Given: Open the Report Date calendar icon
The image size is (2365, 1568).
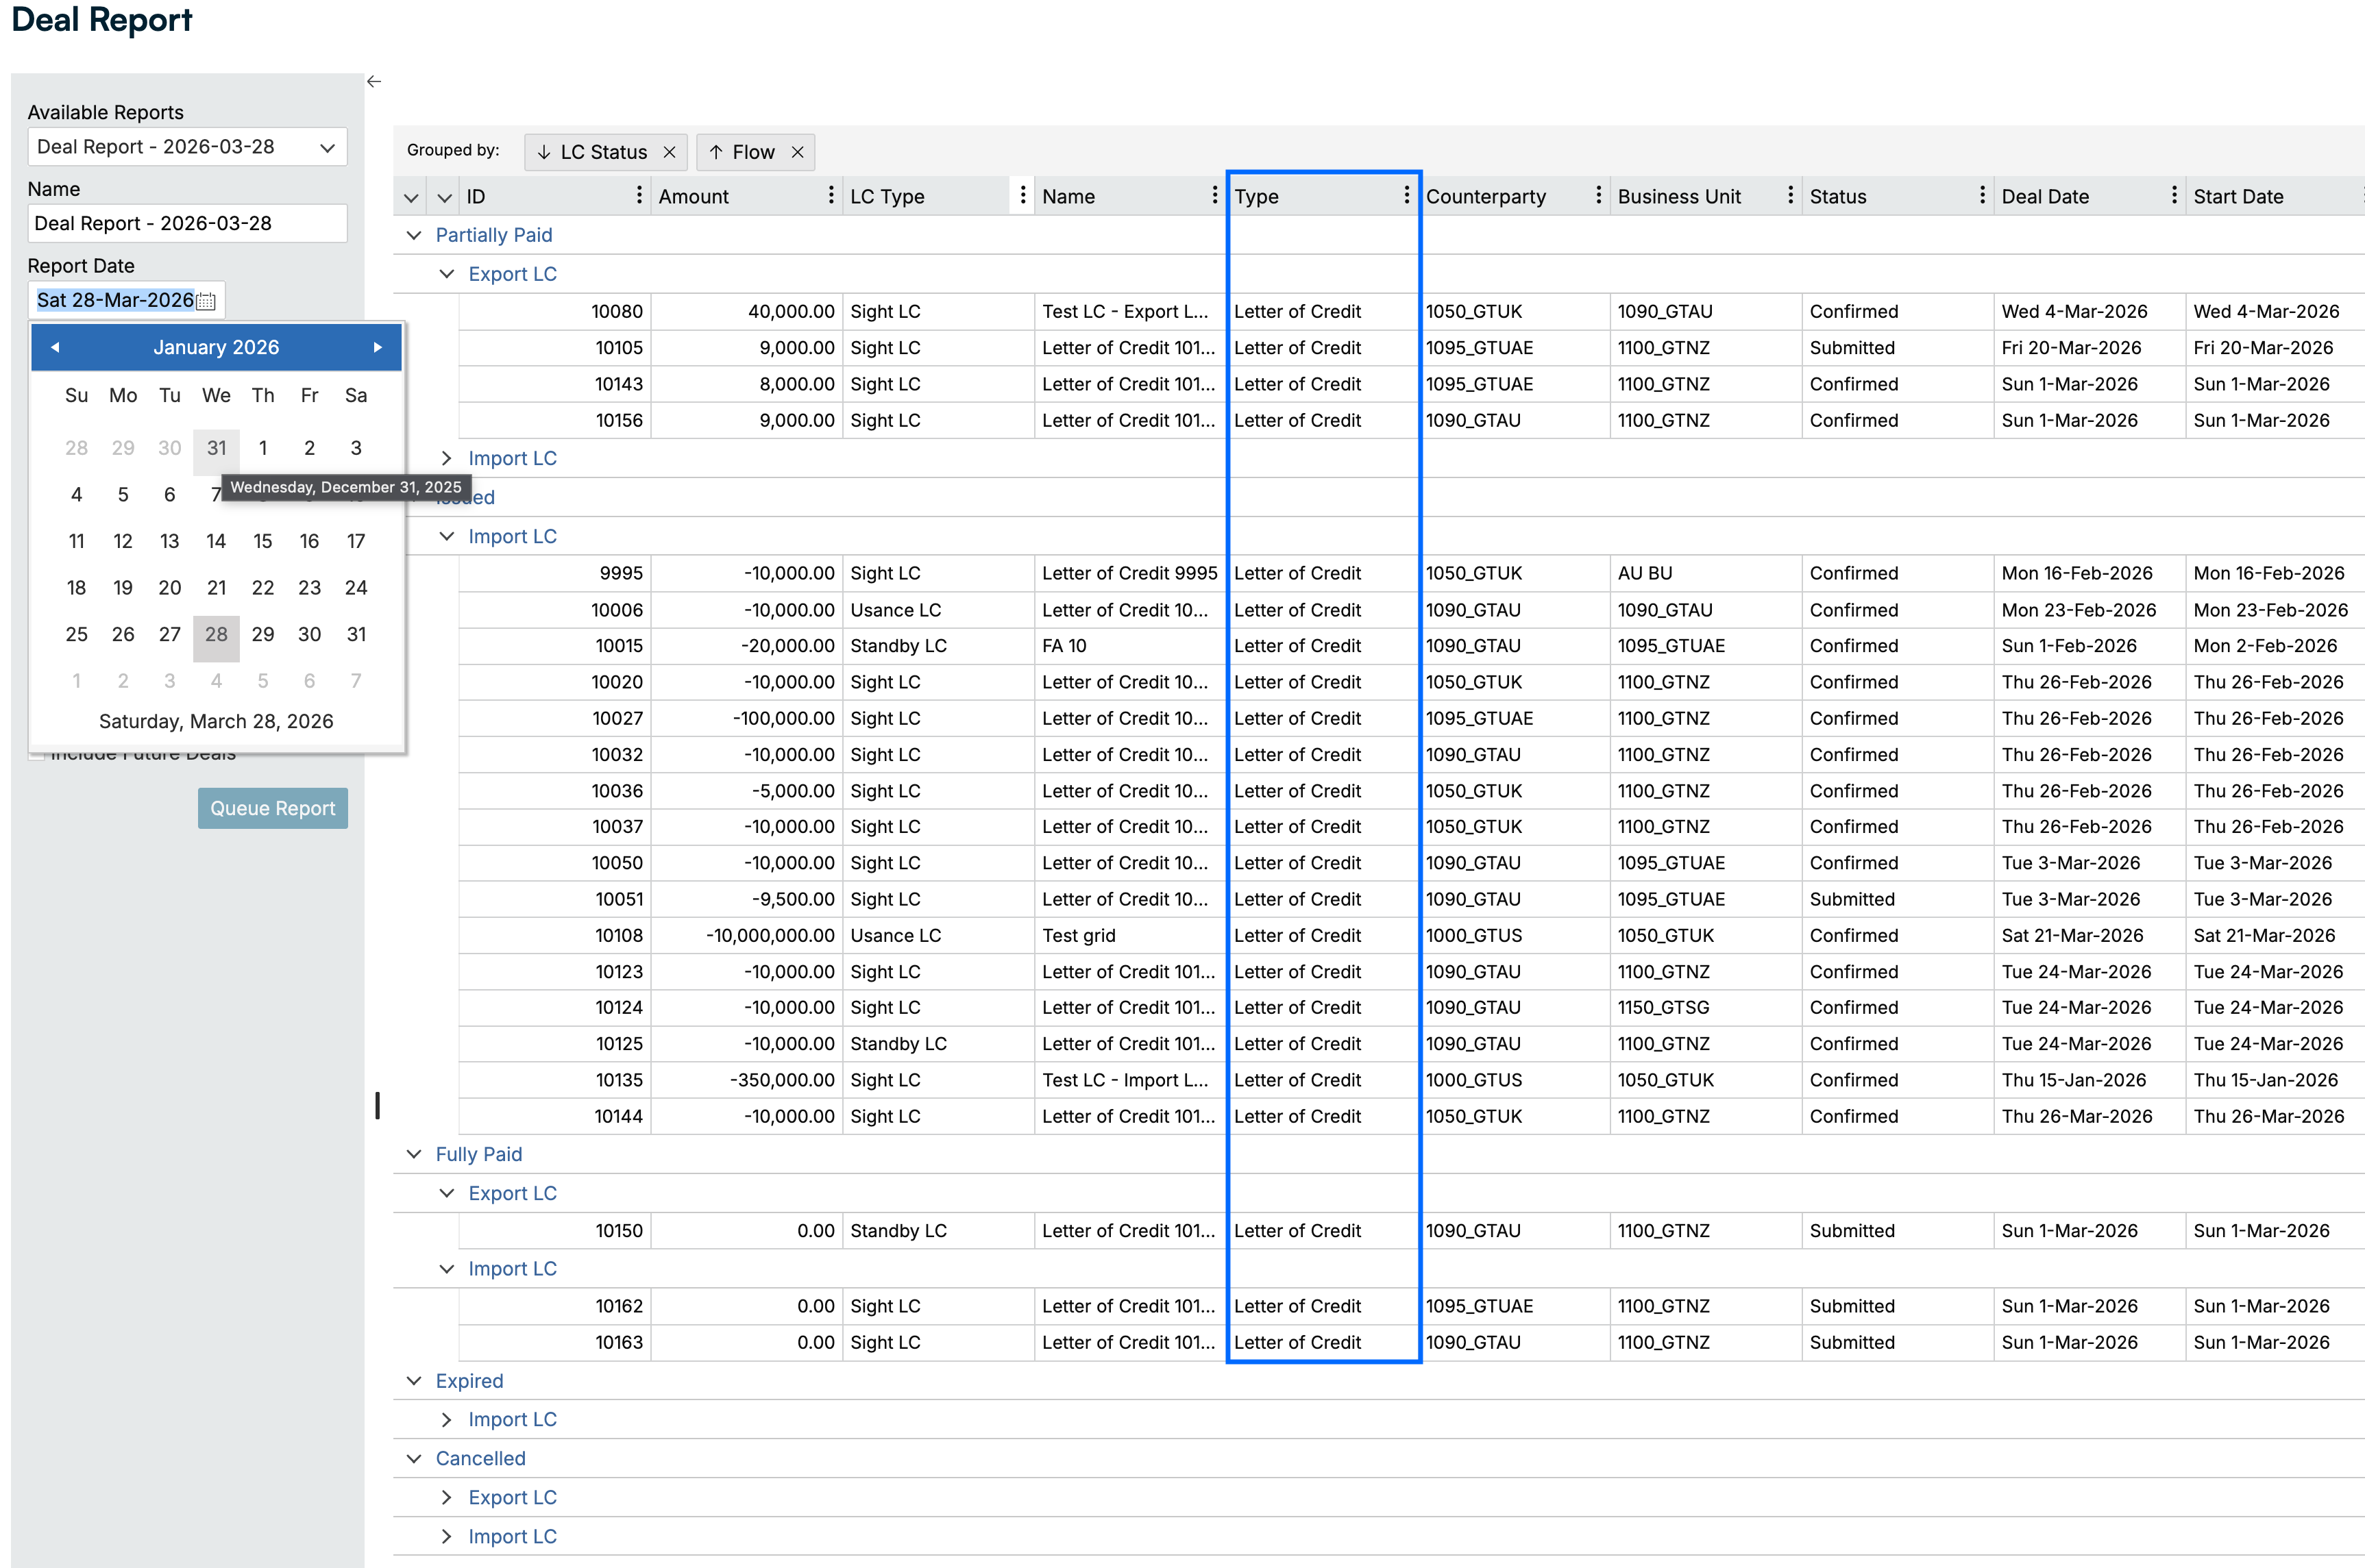Looking at the screenshot, I should click(x=206, y=301).
